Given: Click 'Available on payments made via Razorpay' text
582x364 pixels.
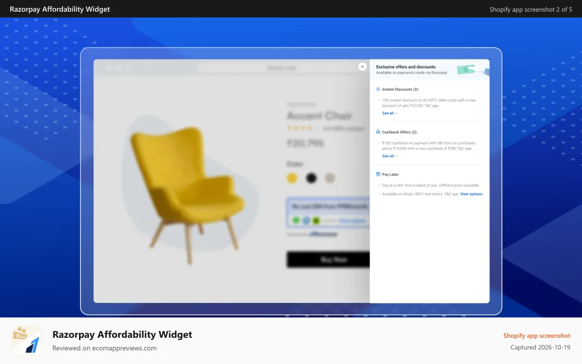Looking at the screenshot, I should [x=412, y=72].
